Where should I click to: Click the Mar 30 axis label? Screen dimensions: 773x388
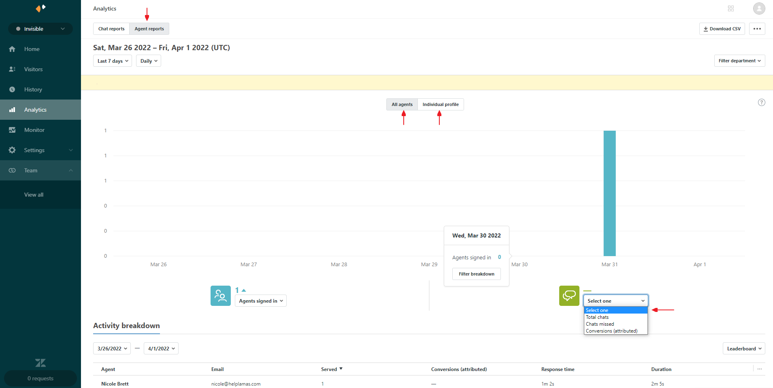[520, 264]
